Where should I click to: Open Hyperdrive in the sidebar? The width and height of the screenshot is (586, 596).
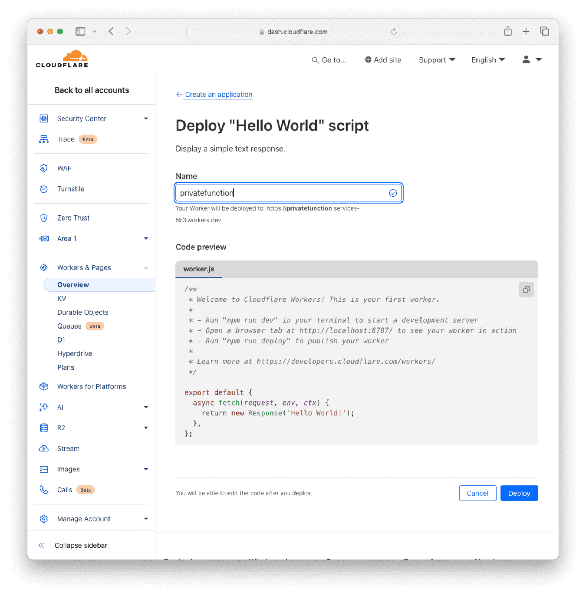[x=74, y=353]
